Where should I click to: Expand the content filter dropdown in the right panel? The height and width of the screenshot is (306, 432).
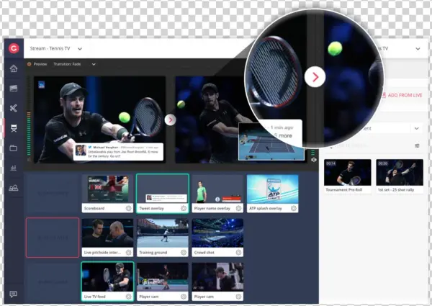tap(416, 128)
